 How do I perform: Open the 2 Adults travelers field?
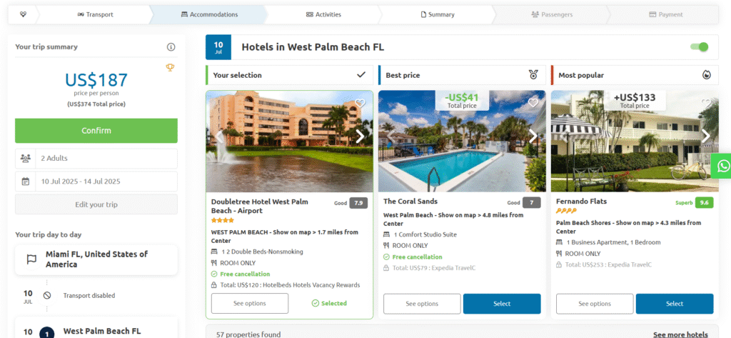pyautogui.click(x=96, y=158)
